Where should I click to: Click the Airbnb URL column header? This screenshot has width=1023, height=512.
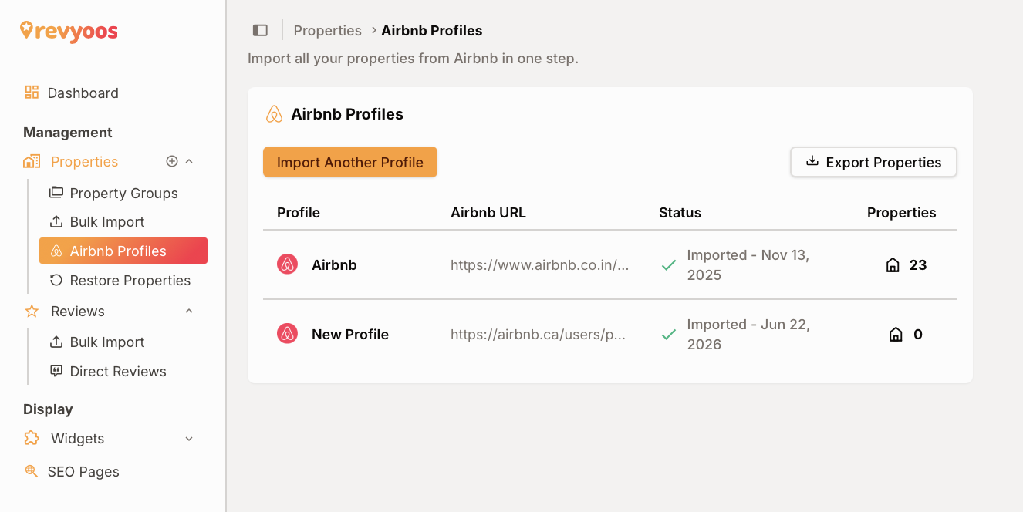coord(488,213)
